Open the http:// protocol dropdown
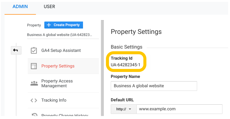The image size is (230, 119). (124, 109)
